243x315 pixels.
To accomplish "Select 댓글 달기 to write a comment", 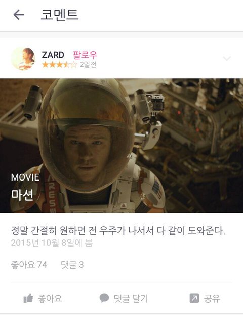I will coord(131,298).
